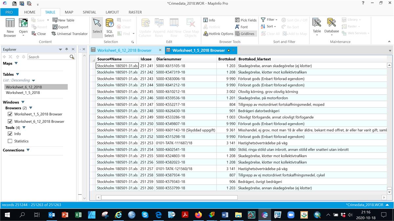
Task: Switch to the SPATIAL ribbon tab
Action: (89, 12)
